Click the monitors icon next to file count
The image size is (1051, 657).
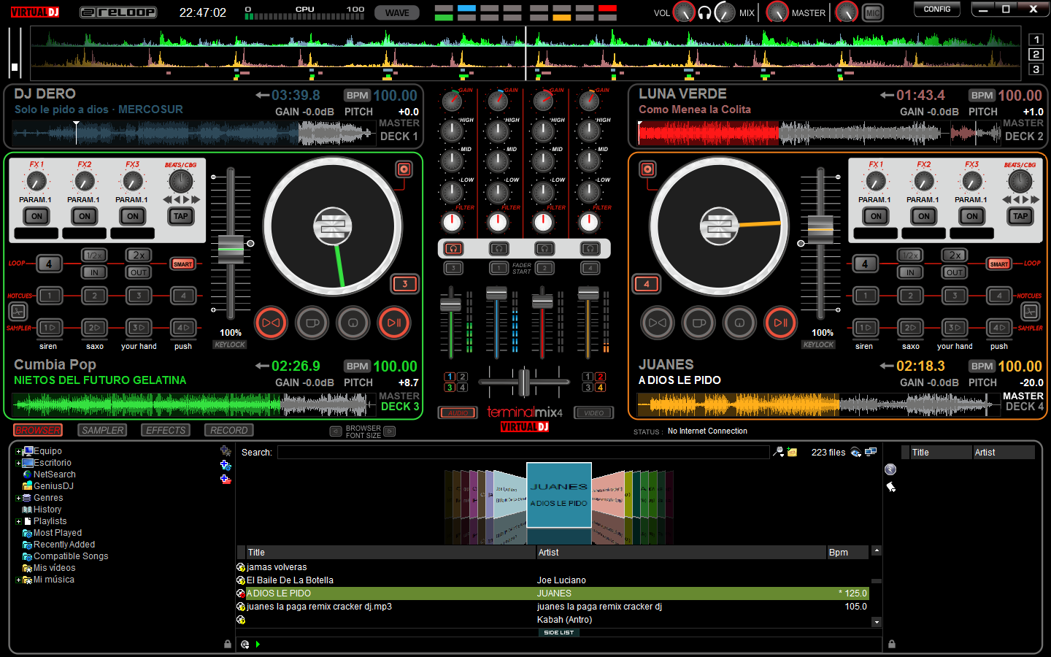click(871, 453)
